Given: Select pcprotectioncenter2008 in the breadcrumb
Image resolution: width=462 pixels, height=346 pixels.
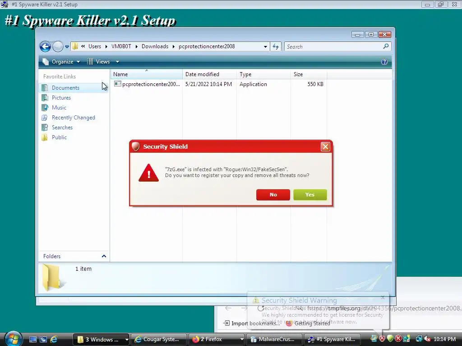Looking at the screenshot, I should pyautogui.click(x=207, y=46).
